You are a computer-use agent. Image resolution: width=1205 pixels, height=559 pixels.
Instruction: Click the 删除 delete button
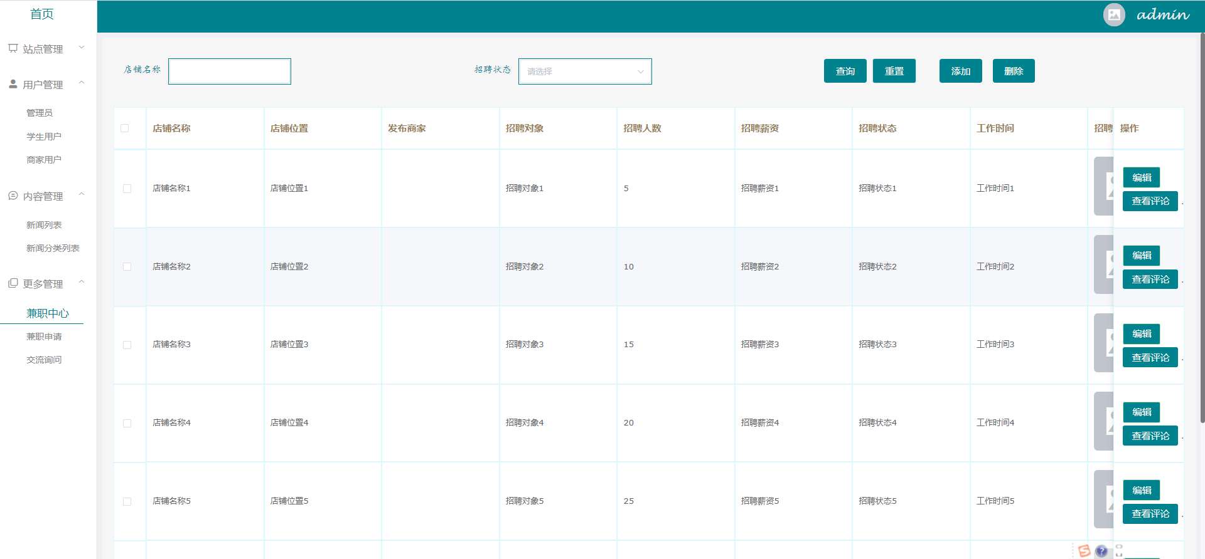pyautogui.click(x=1014, y=71)
